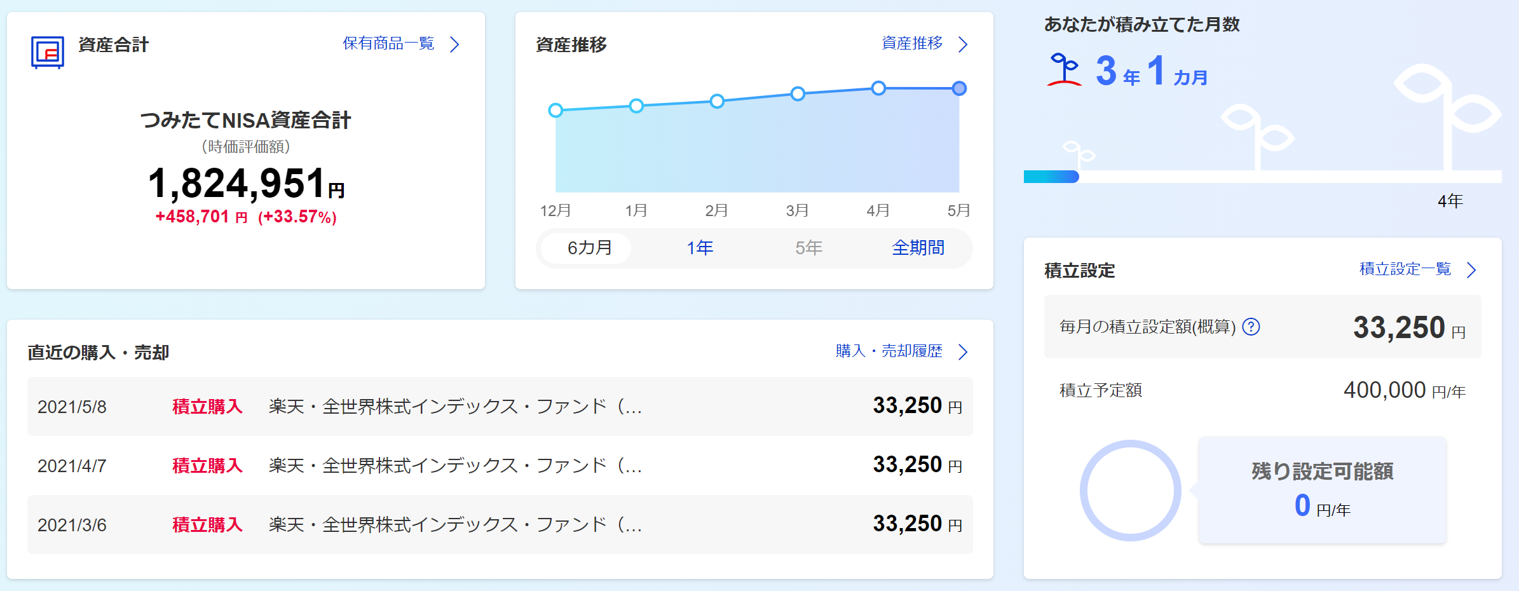Viewport: 1519px width, 591px height.
Task: Switch chart to 1年 period
Action: point(700,248)
